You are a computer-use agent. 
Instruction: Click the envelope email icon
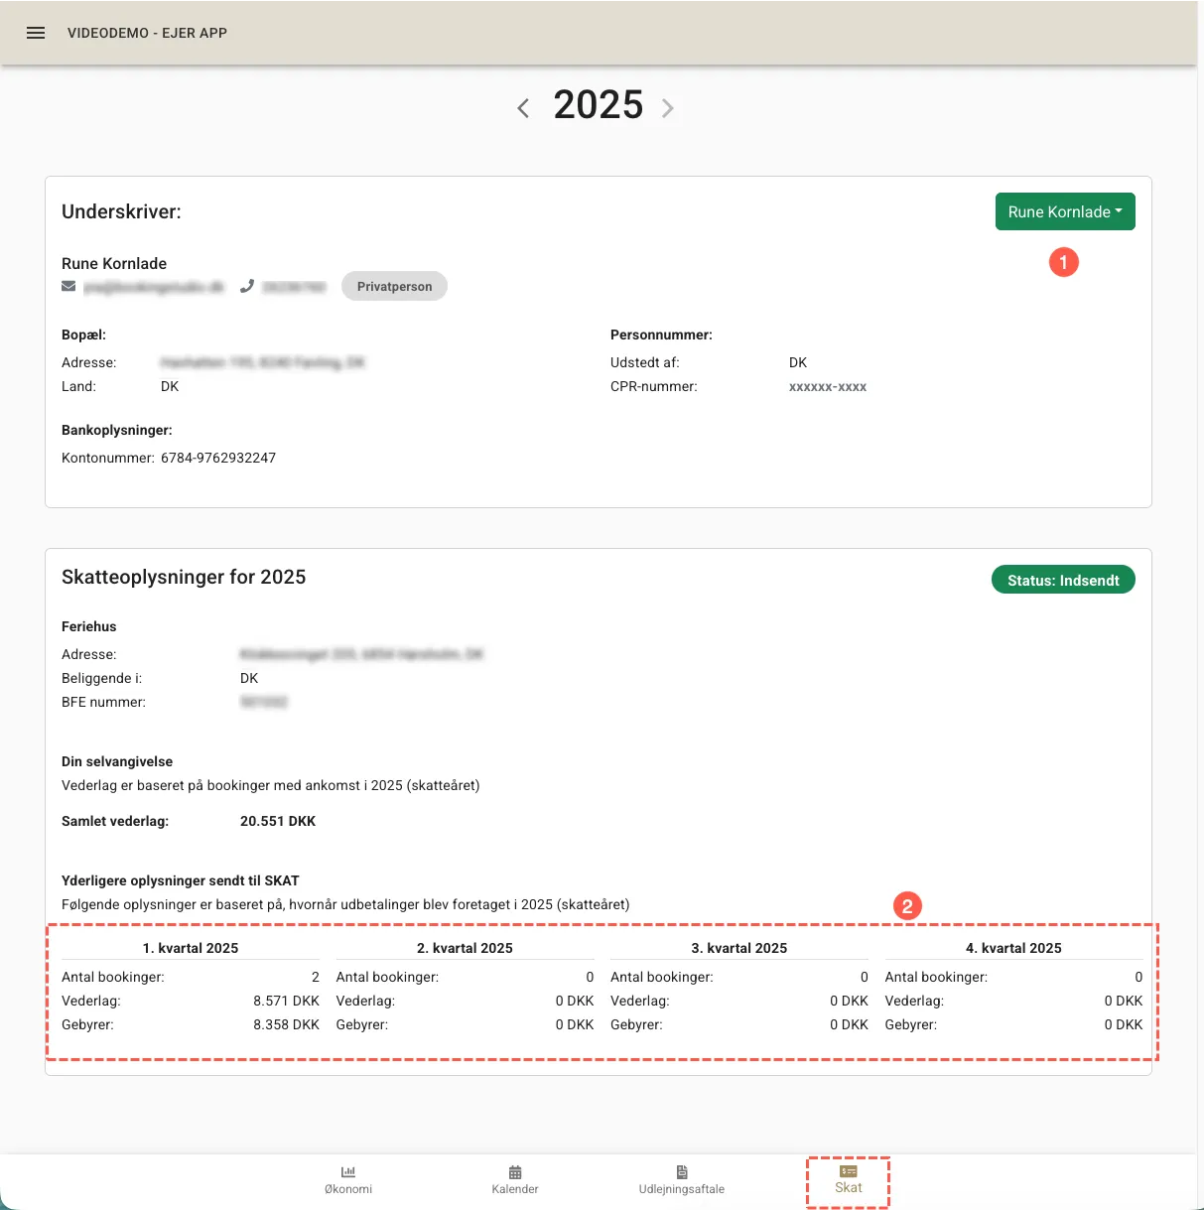(68, 287)
